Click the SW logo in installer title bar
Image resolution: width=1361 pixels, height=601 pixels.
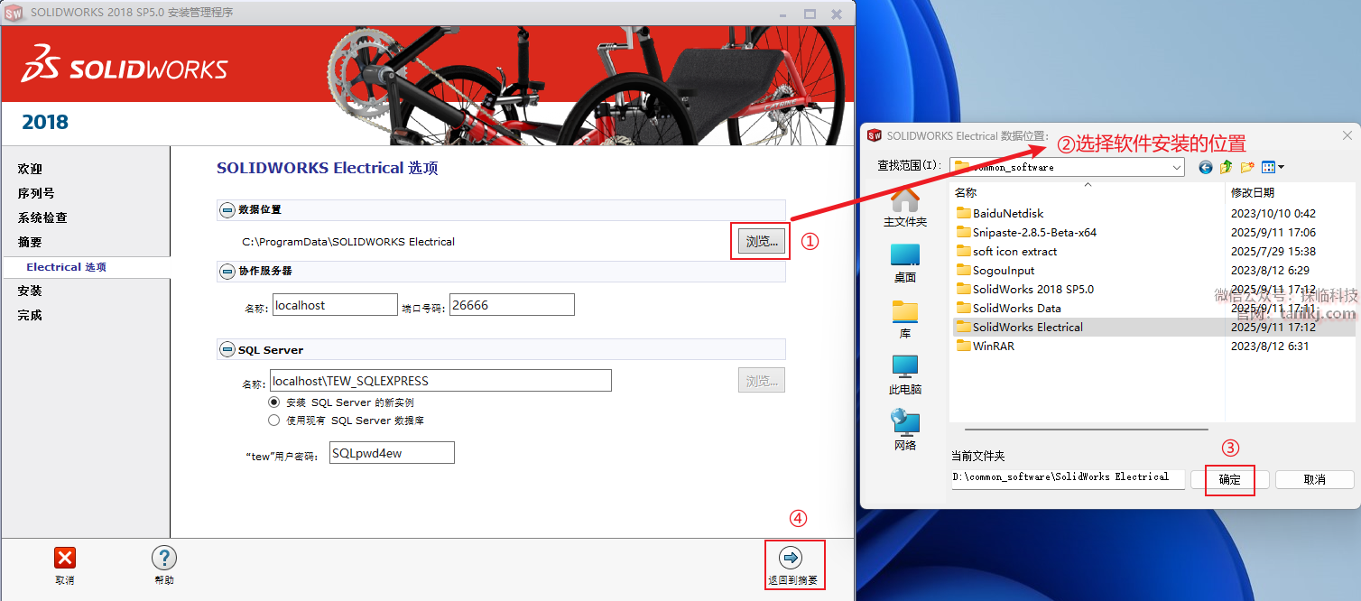coord(14,13)
